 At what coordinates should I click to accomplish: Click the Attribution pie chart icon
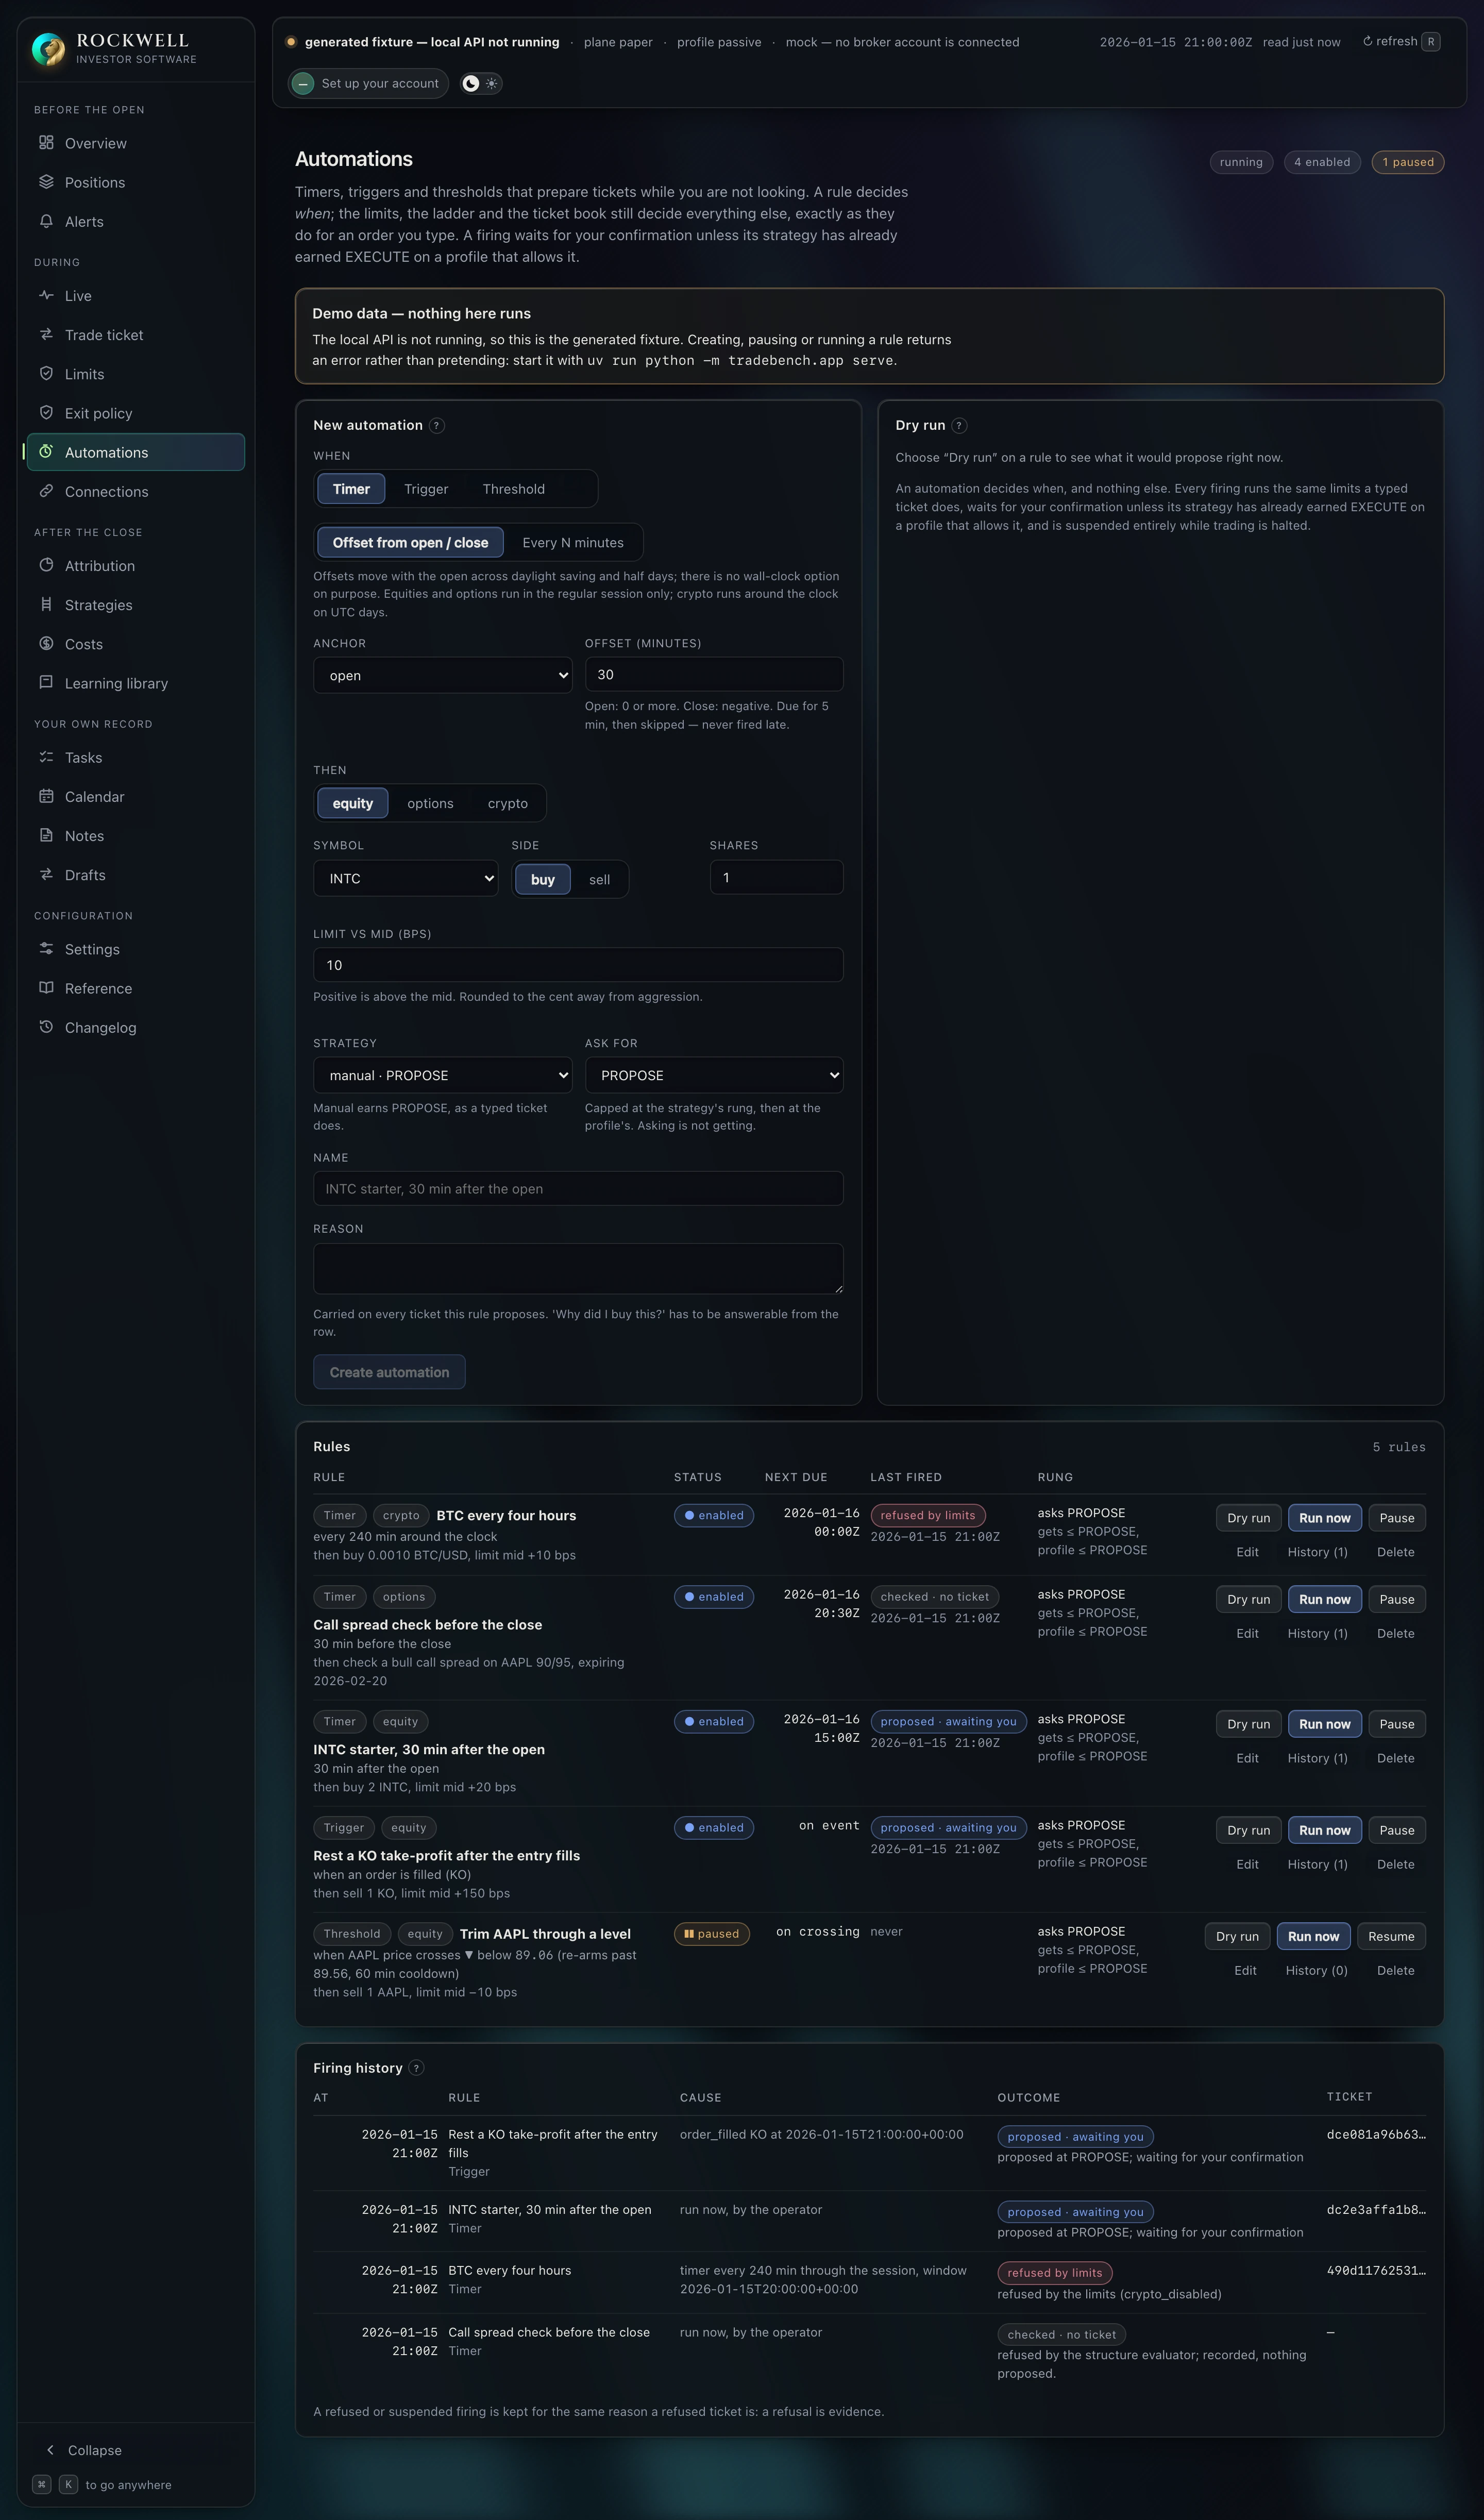pyautogui.click(x=46, y=565)
